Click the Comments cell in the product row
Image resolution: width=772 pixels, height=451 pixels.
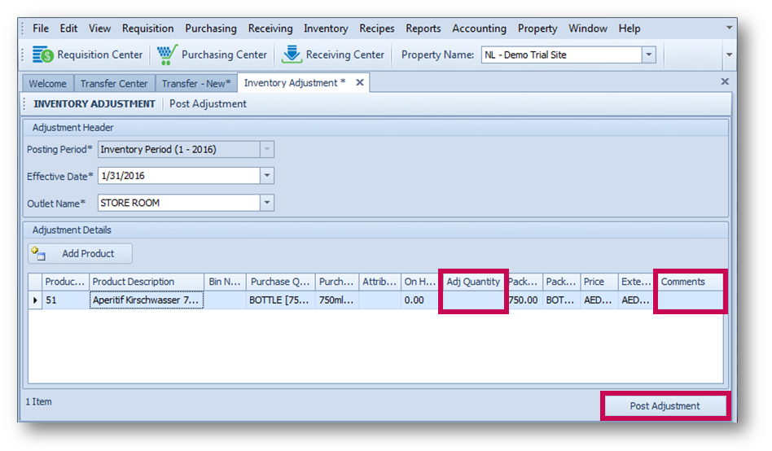[690, 300]
